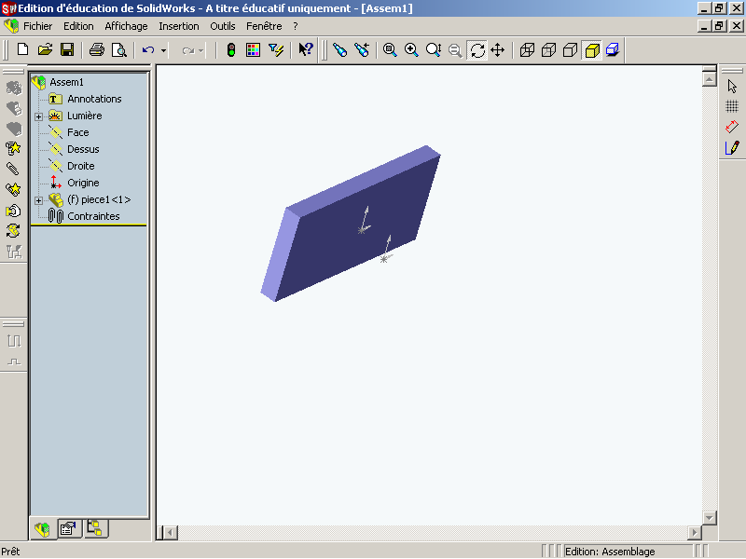Click the pencil sketch icon on right toolbar

(732, 148)
